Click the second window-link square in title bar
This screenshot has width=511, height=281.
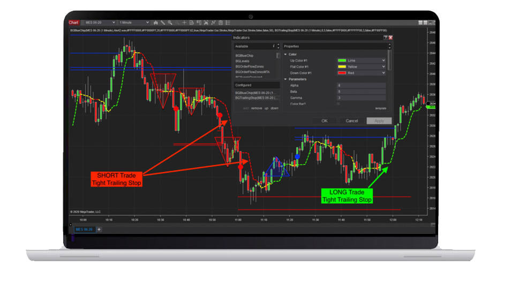click(x=425, y=23)
